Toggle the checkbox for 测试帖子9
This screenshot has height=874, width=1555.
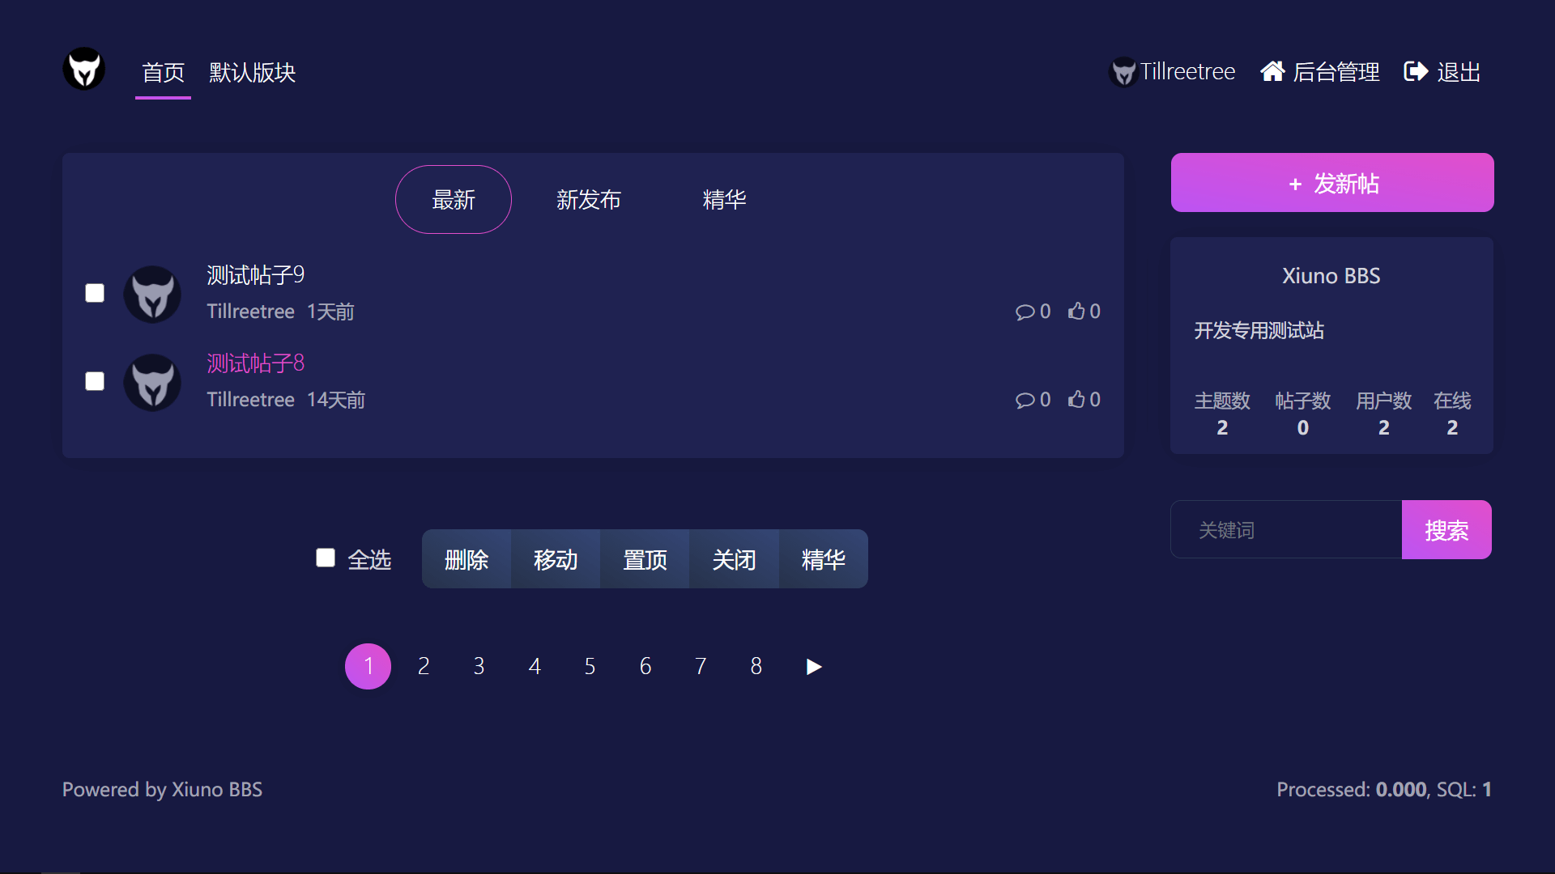coord(94,291)
